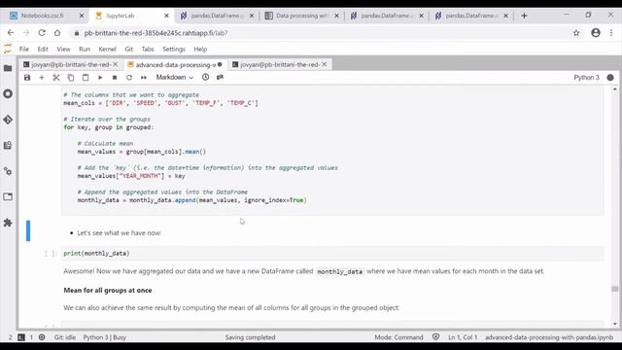Image resolution: width=622 pixels, height=350 pixels.
Task: Click Mode: Command in the status bar
Action: (398, 337)
